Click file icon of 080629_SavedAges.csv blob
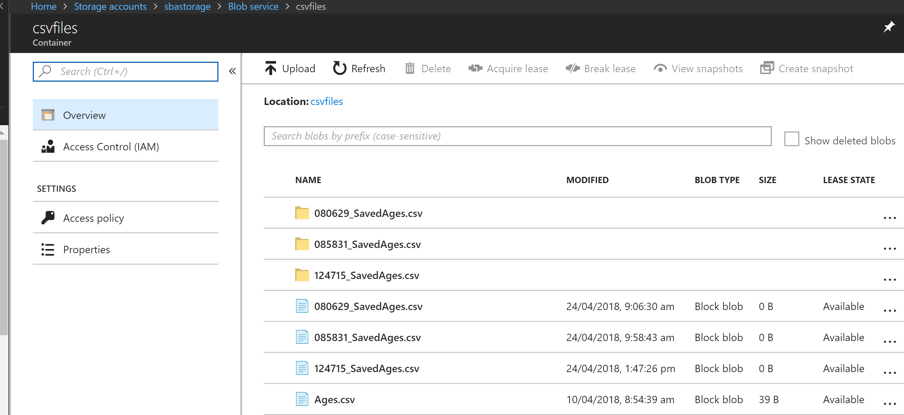The width and height of the screenshot is (904, 415). [302, 306]
